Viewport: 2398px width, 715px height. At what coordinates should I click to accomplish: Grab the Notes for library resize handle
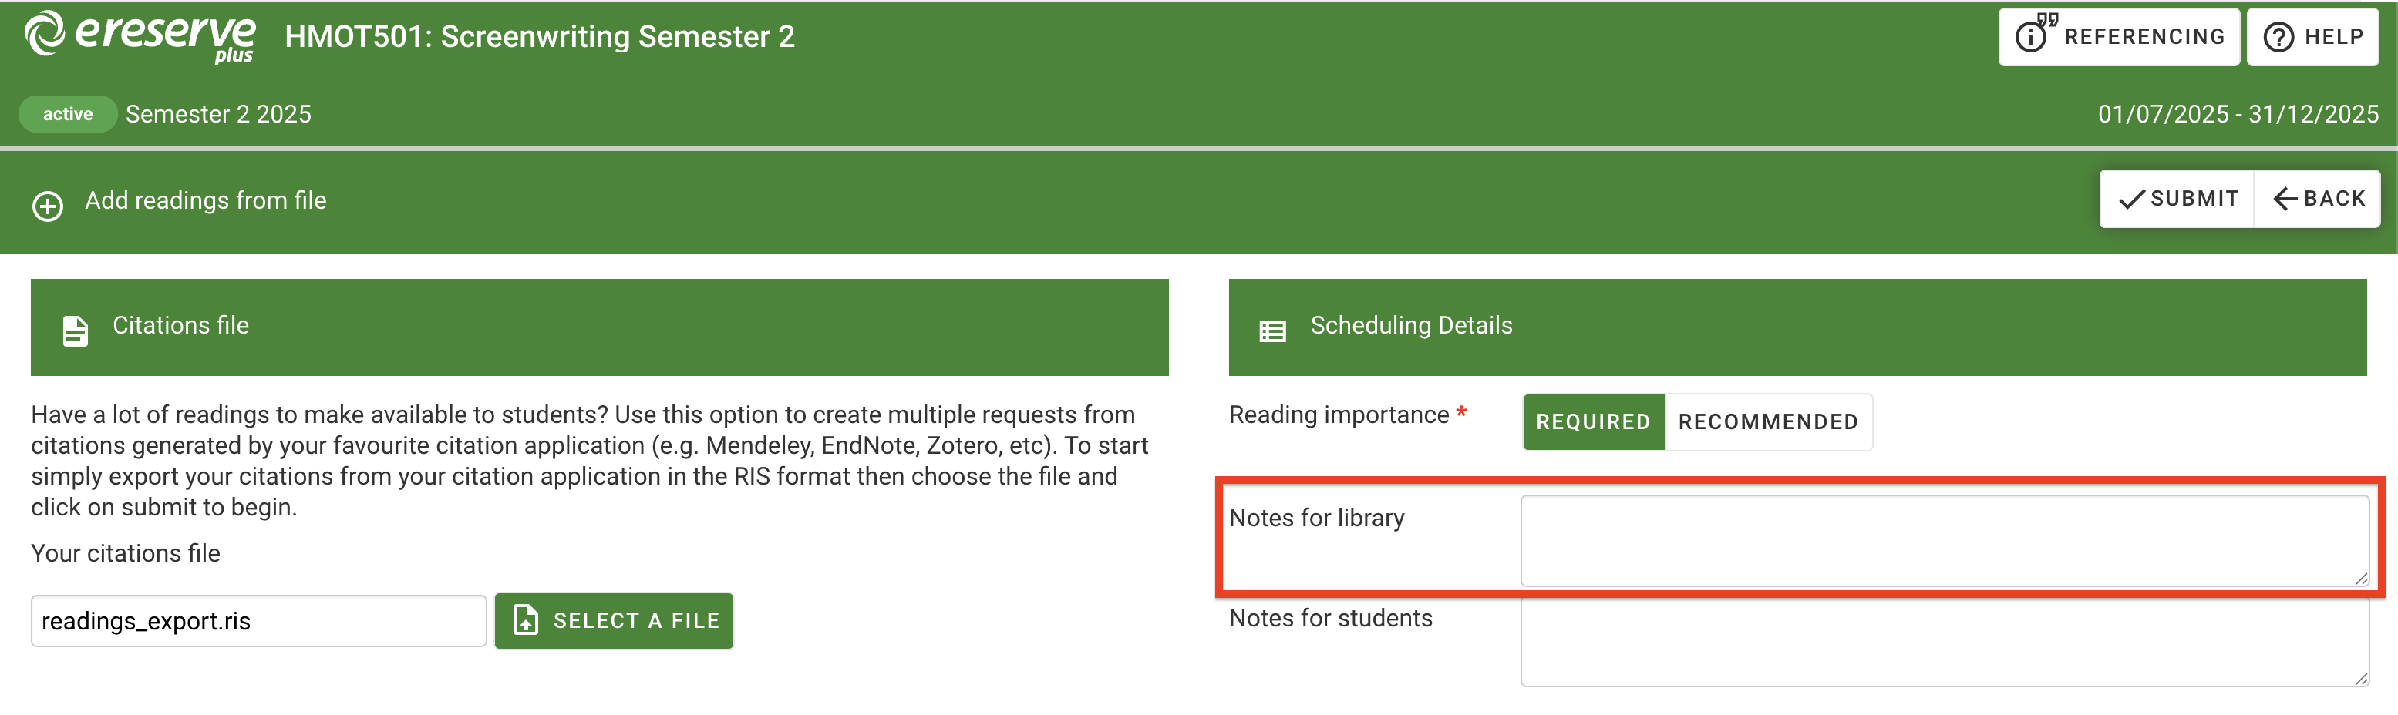coord(2361,579)
